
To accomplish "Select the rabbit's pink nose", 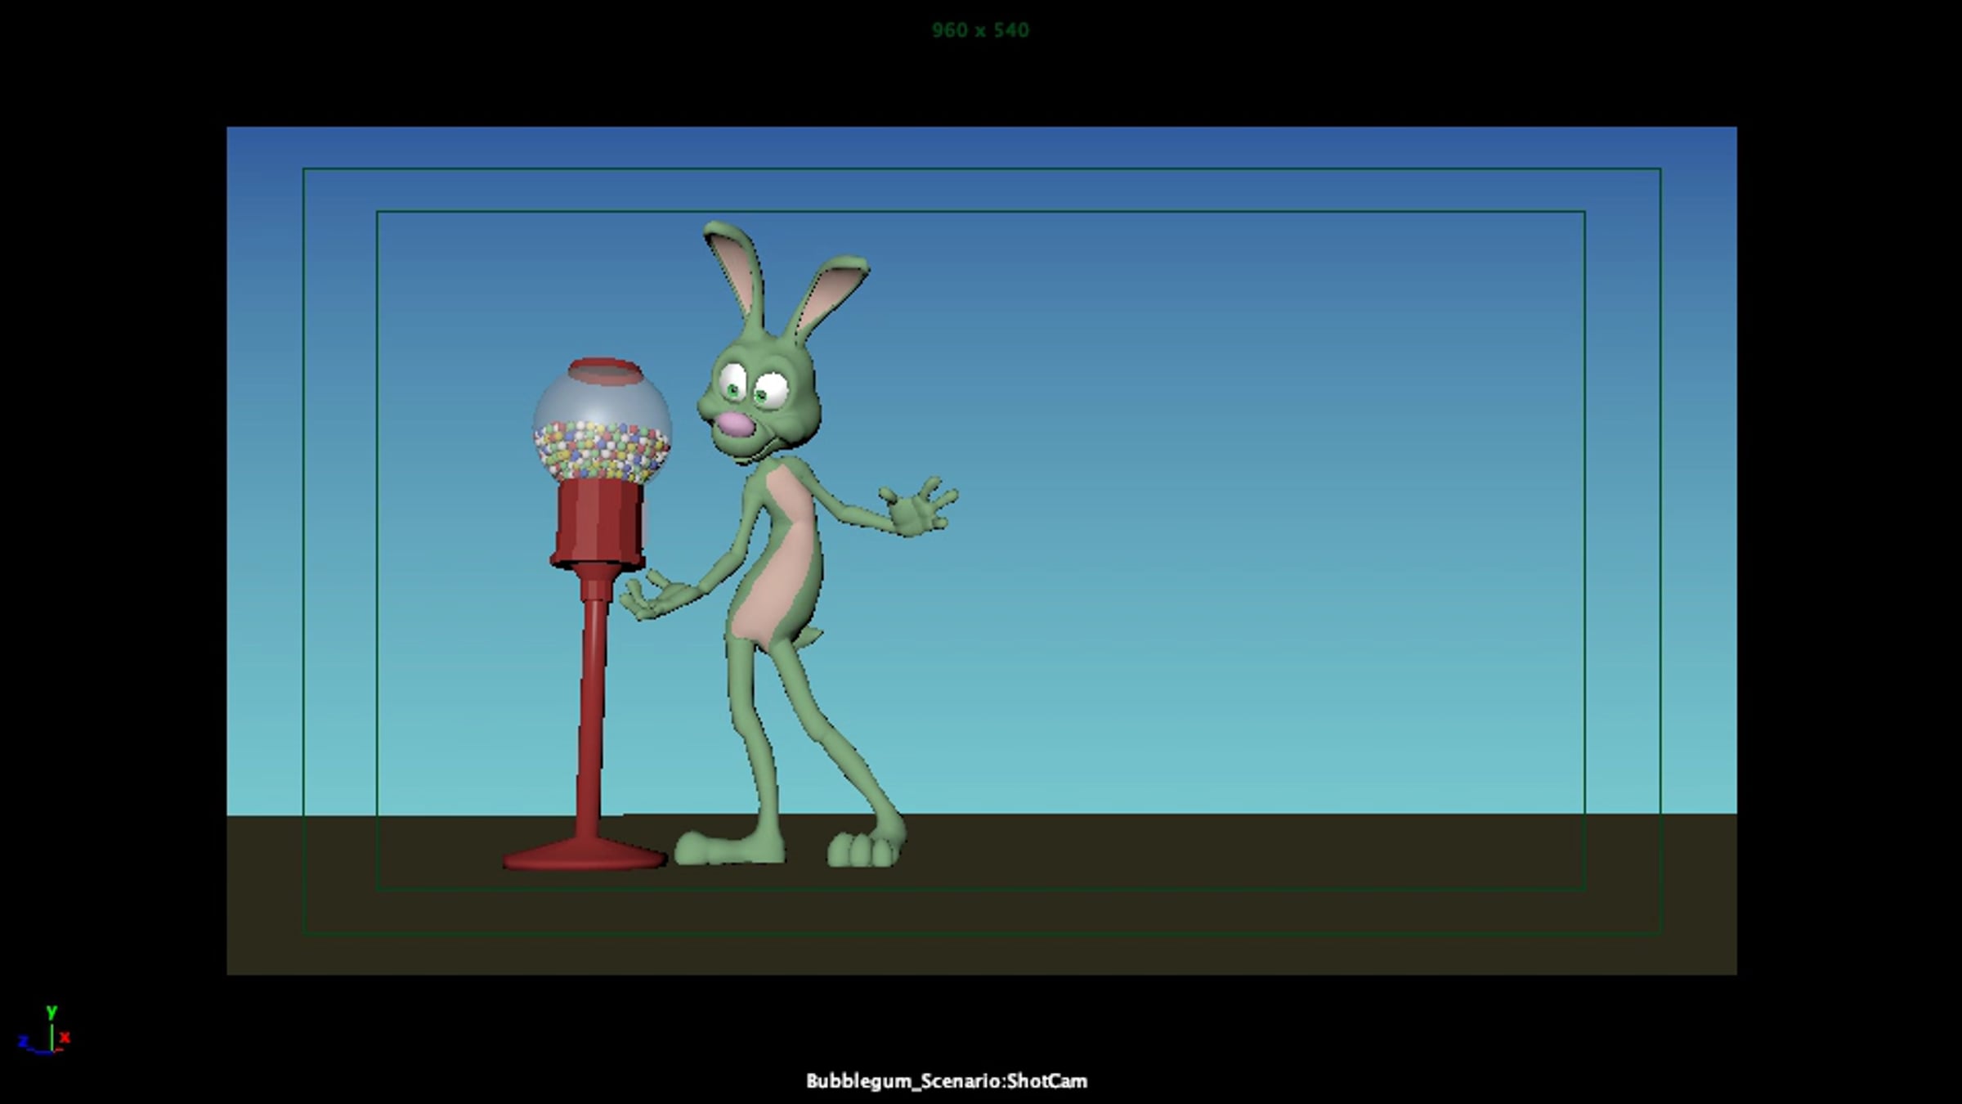I will [x=736, y=425].
